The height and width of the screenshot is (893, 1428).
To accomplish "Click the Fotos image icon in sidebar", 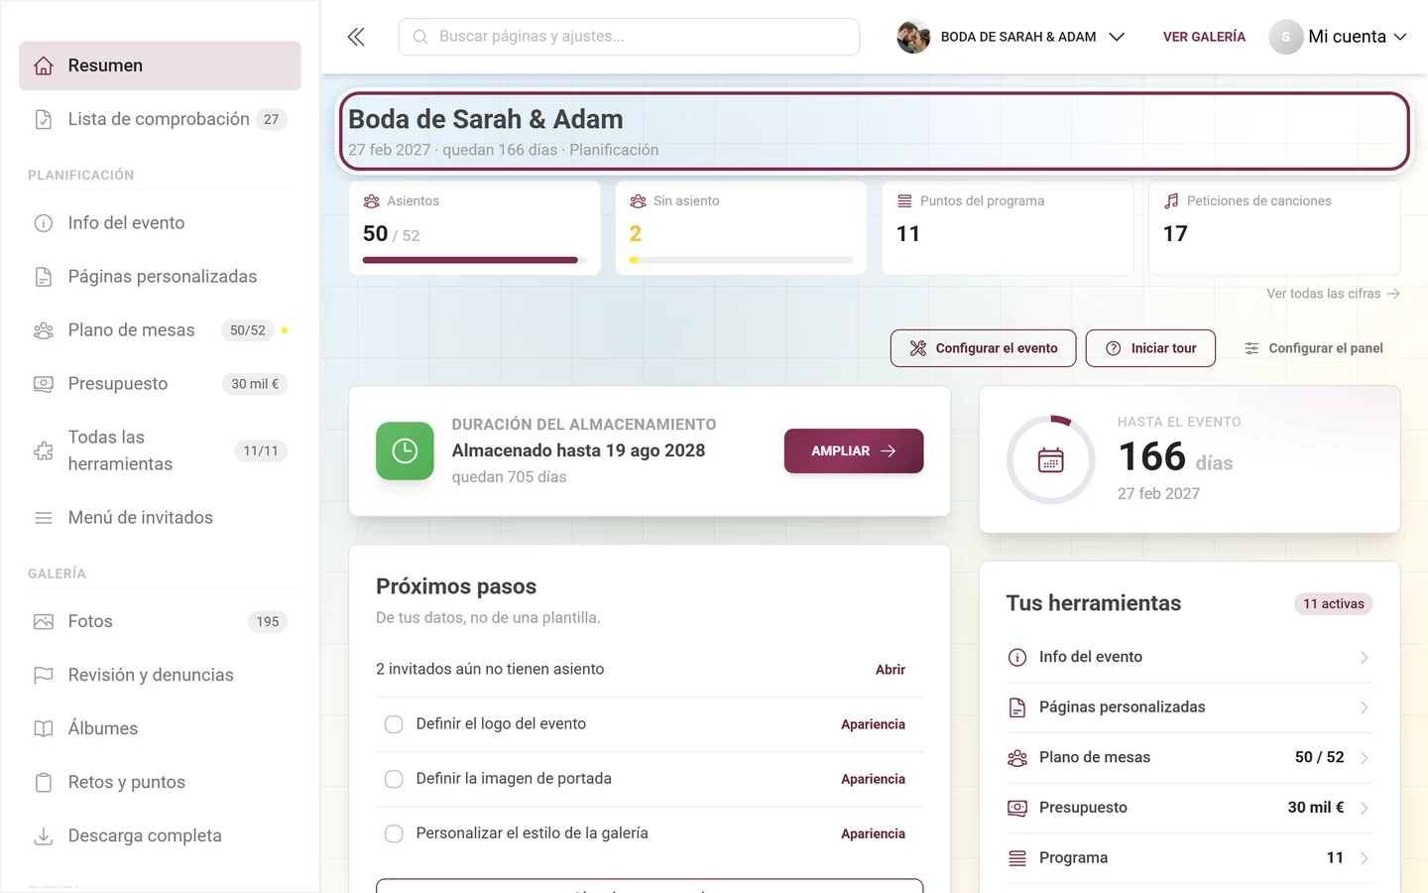I will (44, 622).
